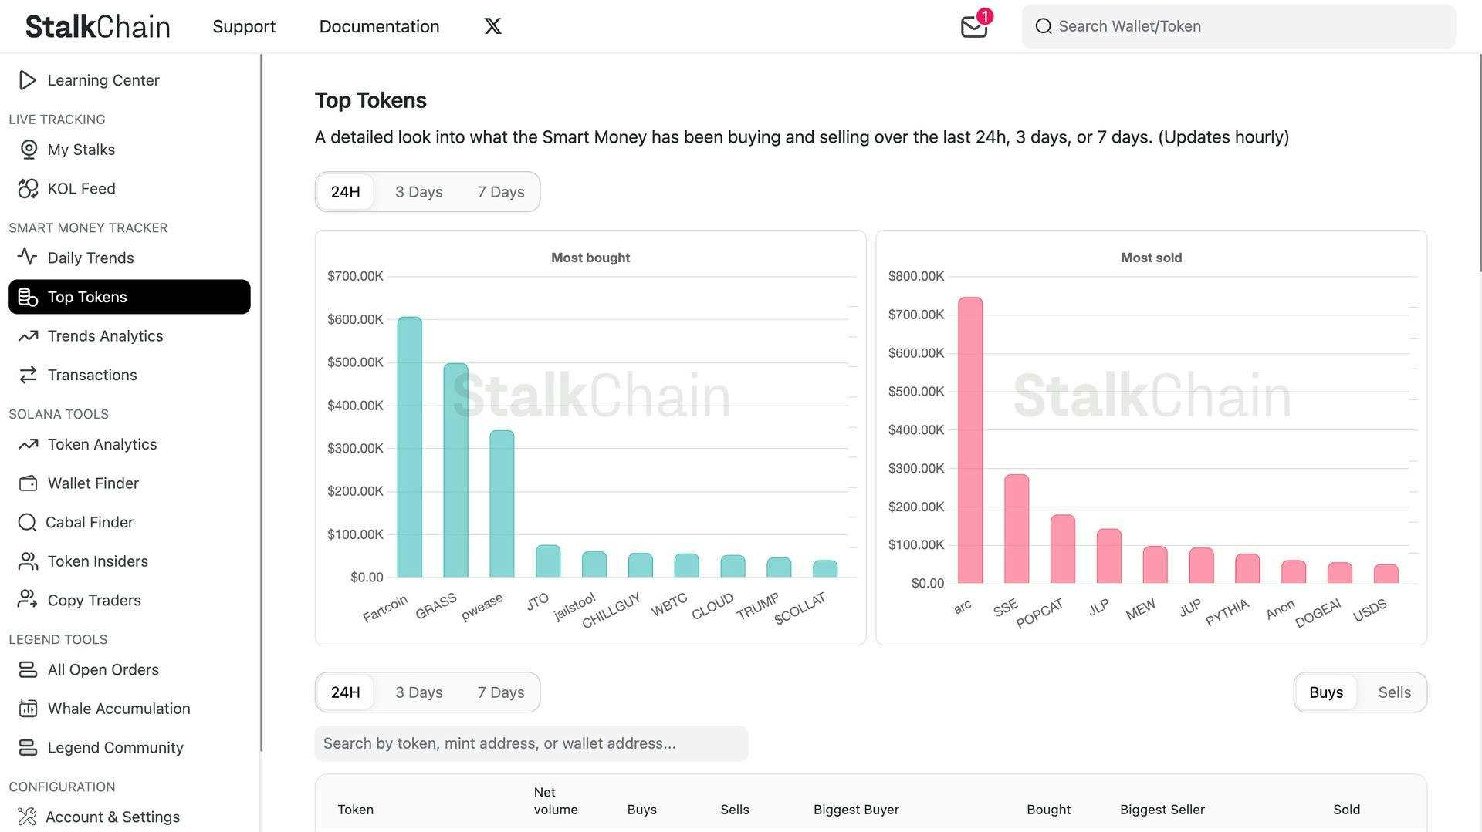Open the mail notifications icon
The height and width of the screenshot is (832, 1482).
[974, 26]
